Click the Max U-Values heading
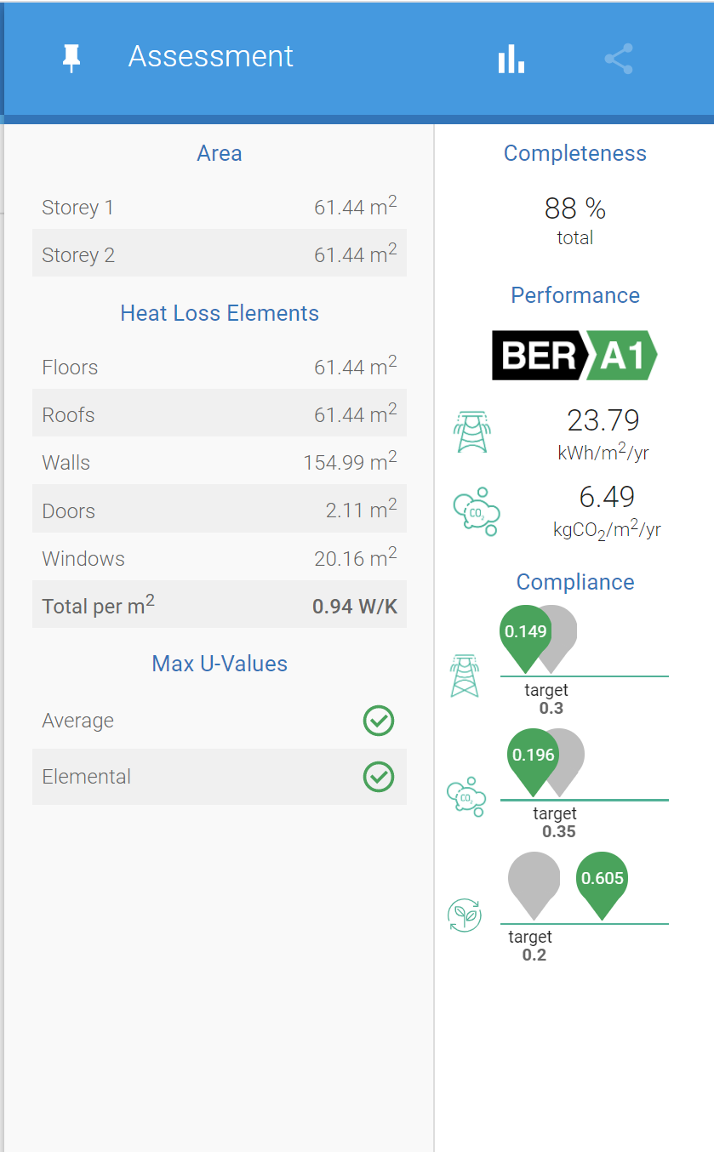 [220, 664]
